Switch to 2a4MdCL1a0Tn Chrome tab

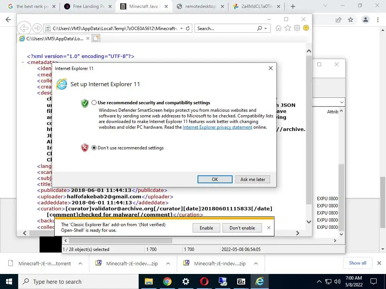256,6
